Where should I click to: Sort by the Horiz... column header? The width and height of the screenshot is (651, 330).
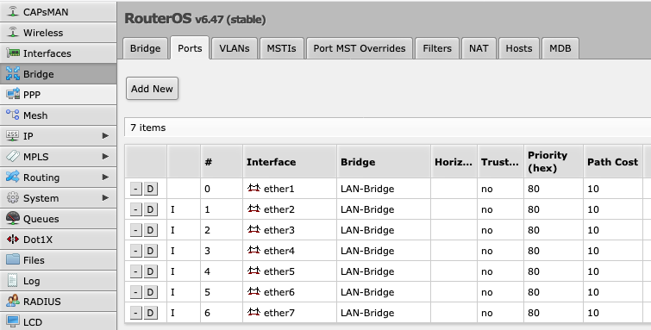pos(454,161)
